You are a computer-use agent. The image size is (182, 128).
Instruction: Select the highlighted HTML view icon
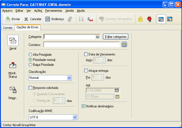click(x=161, y=19)
